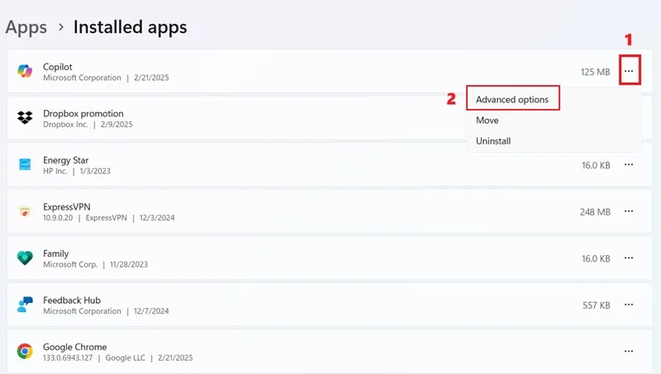Viewport: 661px width, 374px height.
Task: Go back to Apps breadcrumb
Action: point(26,27)
